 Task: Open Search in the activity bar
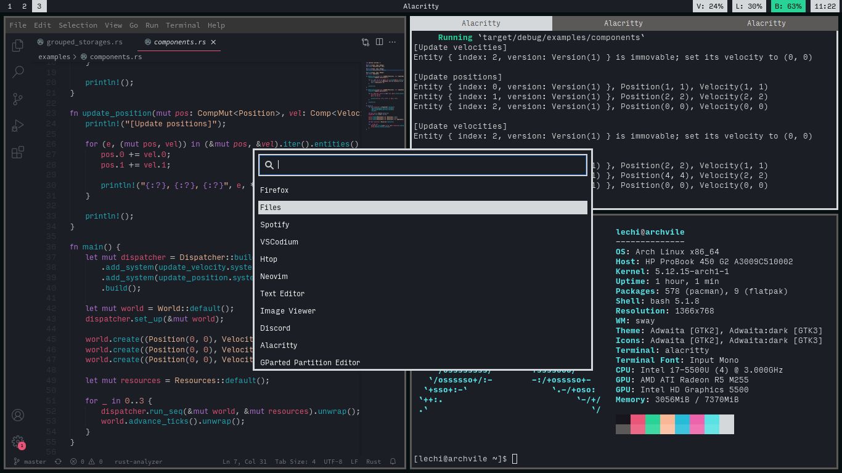pos(17,72)
